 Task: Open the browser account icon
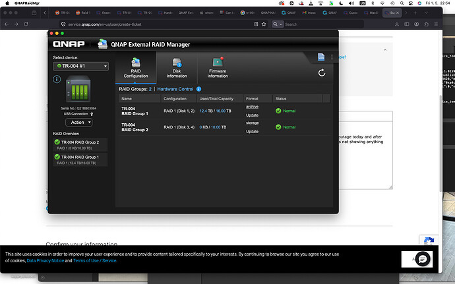coord(416,24)
